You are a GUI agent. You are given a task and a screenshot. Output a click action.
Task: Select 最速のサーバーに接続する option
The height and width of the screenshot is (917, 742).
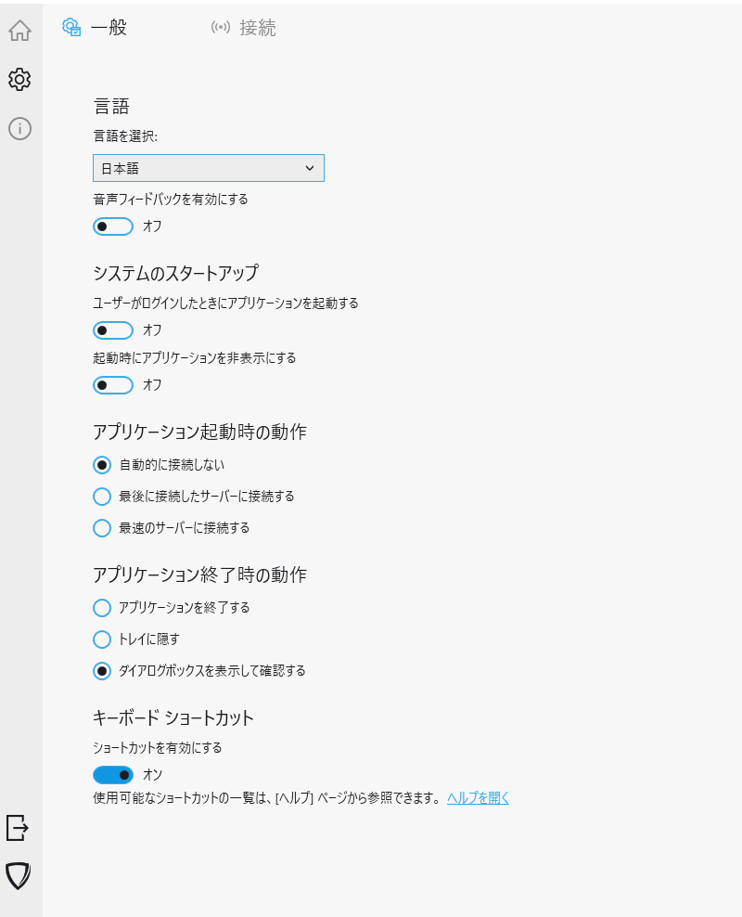click(102, 528)
